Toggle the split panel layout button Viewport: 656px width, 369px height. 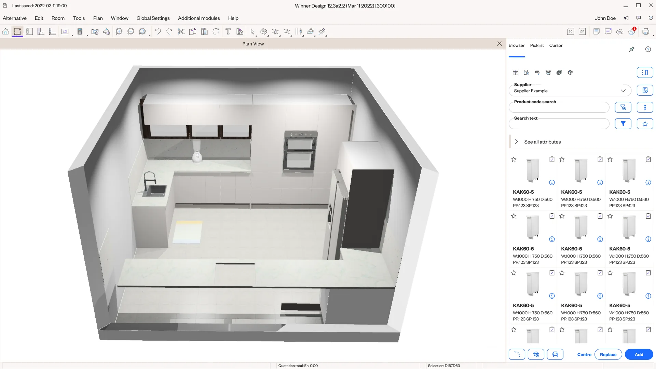[645, 72]
